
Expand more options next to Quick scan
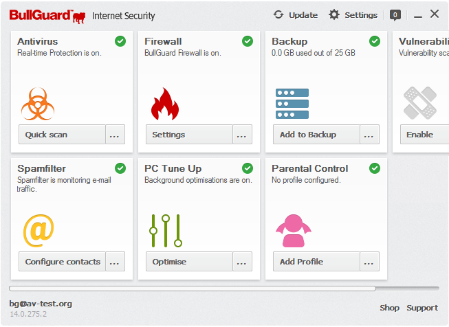click(x=115, y=135)
